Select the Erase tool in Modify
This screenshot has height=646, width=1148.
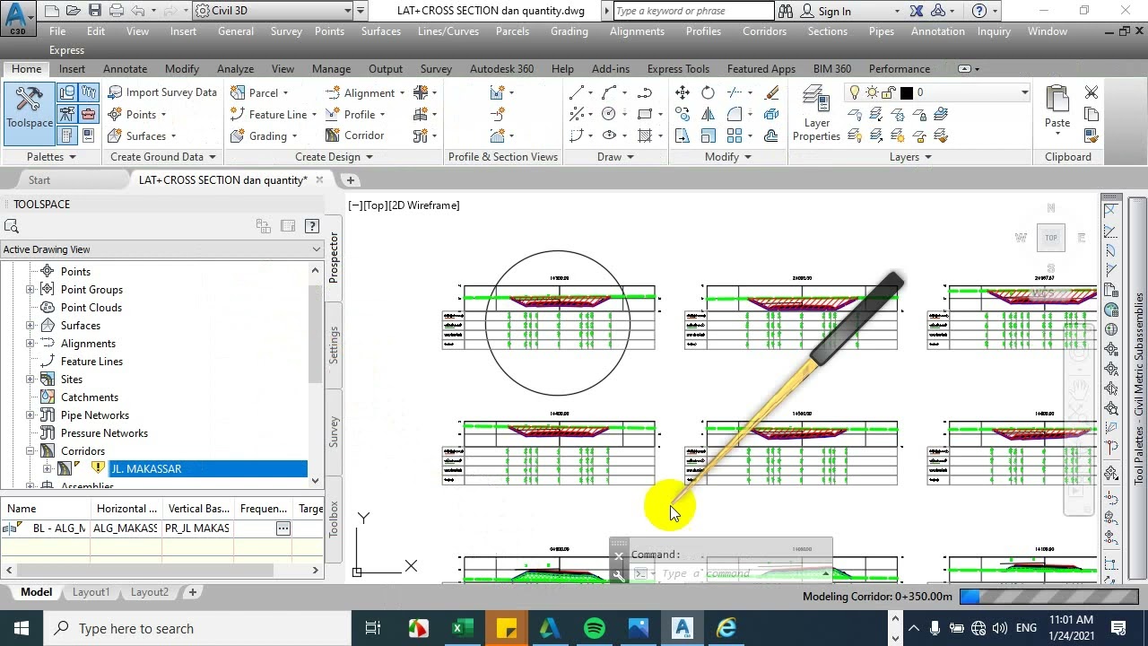click(771, 92)
